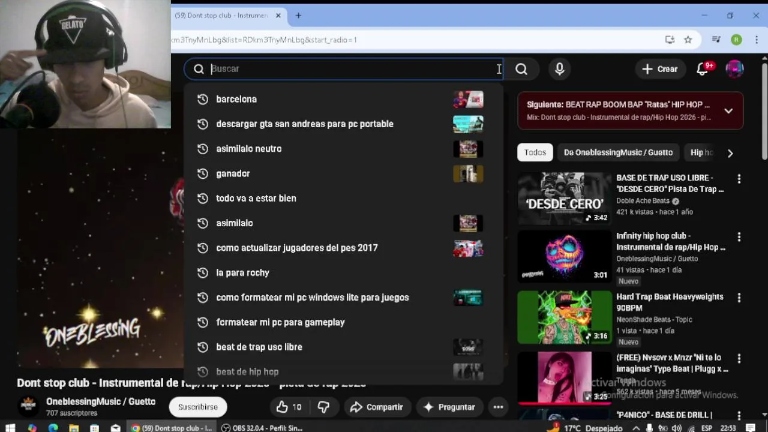This screenshot has height=432, width=768.
Task: Open a new browser tab
Action: (x=298, y=16)
